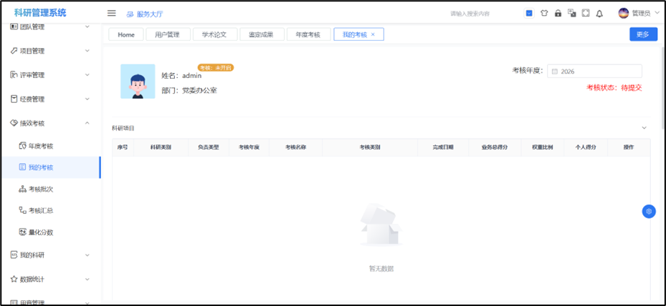This screenshot has width=666, height=306.
Task: Switch to the 年度考核 tab
Action: [308, 34]
